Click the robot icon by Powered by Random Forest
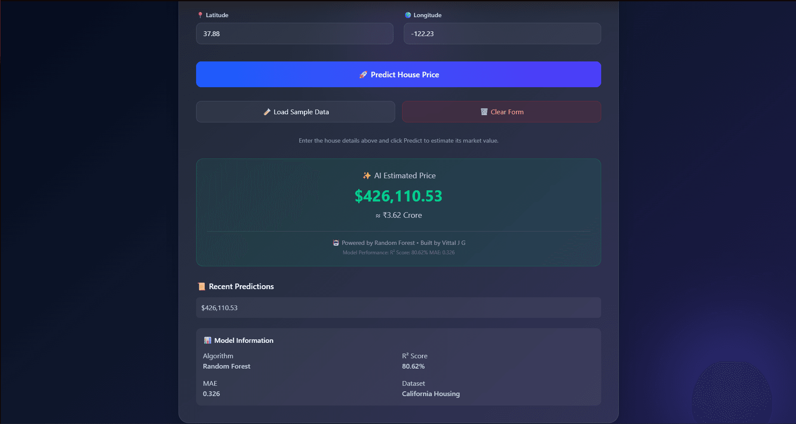The height and width of the screenshot is (424, 796). pos(336,243)
